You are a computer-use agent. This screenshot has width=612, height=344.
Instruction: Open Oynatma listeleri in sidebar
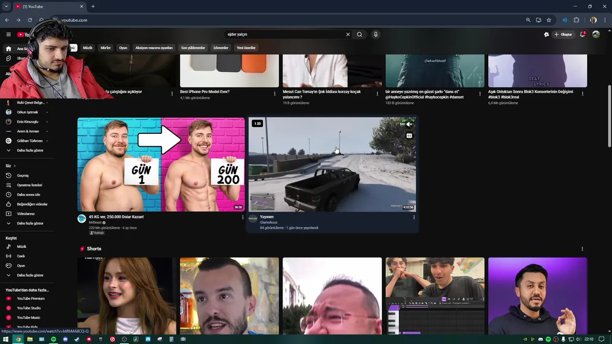29,185
